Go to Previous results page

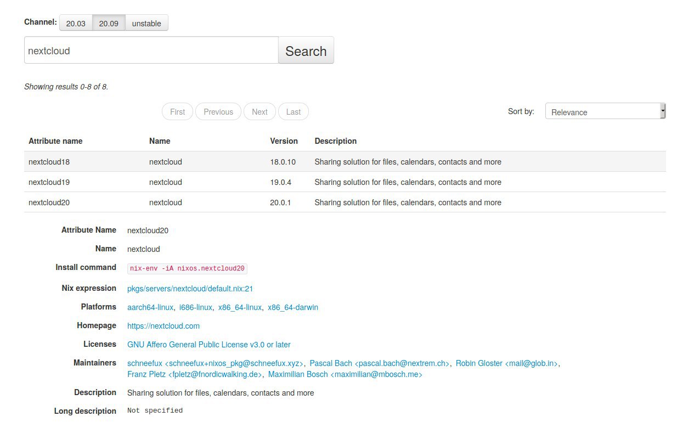tap(218, 111)
